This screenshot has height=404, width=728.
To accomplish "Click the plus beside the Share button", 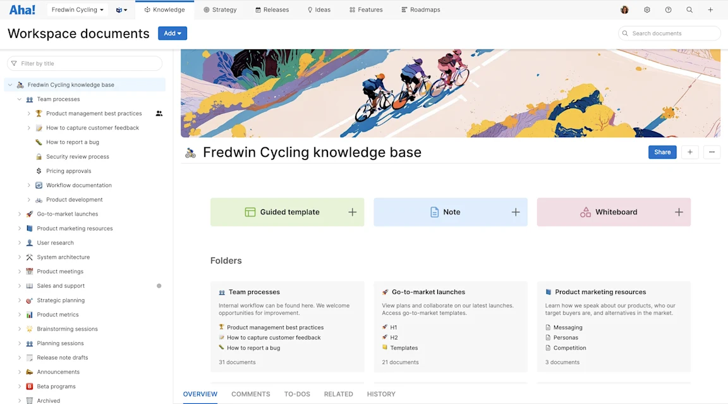I will coord(689,152).
